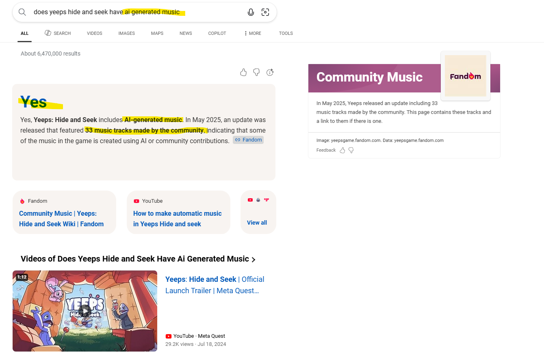Open the Fandom source citation link

click(248, 140)
